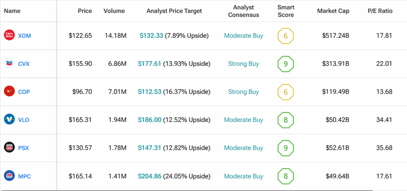Click CVX's Strong Buy consensus

243,64
